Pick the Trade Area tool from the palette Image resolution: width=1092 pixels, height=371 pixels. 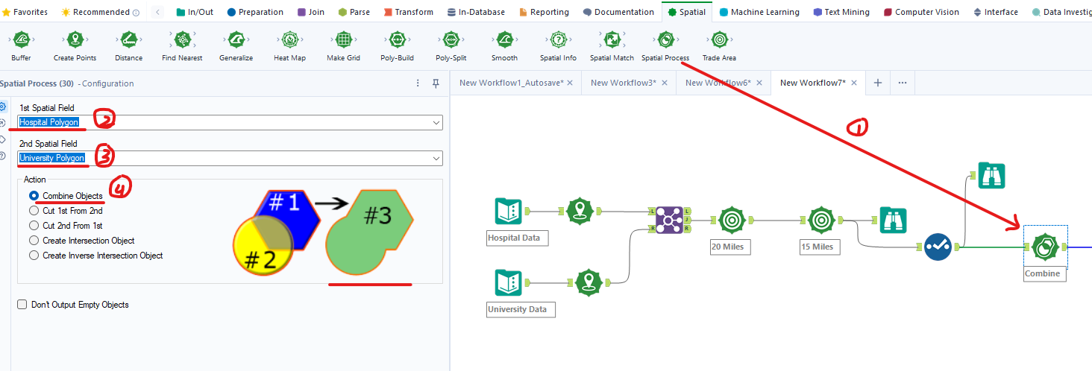point(719,45)
